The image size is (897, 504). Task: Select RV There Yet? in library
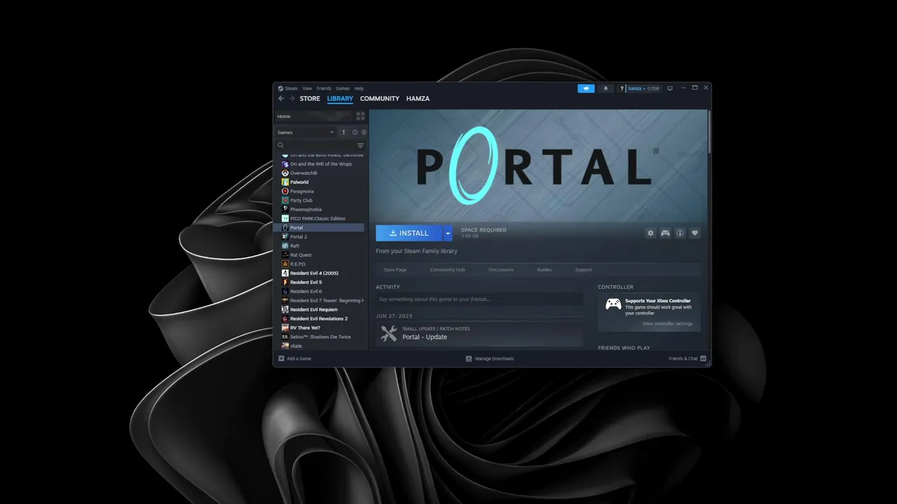pyautogui.click(x=305, y=328)
